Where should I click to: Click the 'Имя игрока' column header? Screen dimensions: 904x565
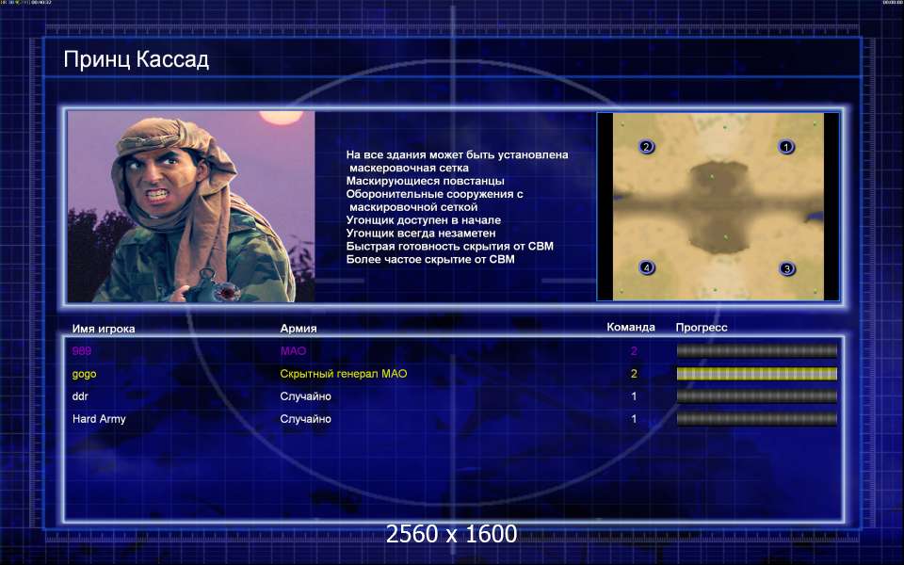click(104, 329)
